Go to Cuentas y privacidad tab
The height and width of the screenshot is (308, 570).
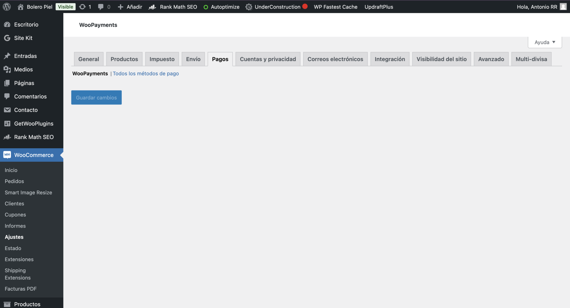(x=268, y=59)
